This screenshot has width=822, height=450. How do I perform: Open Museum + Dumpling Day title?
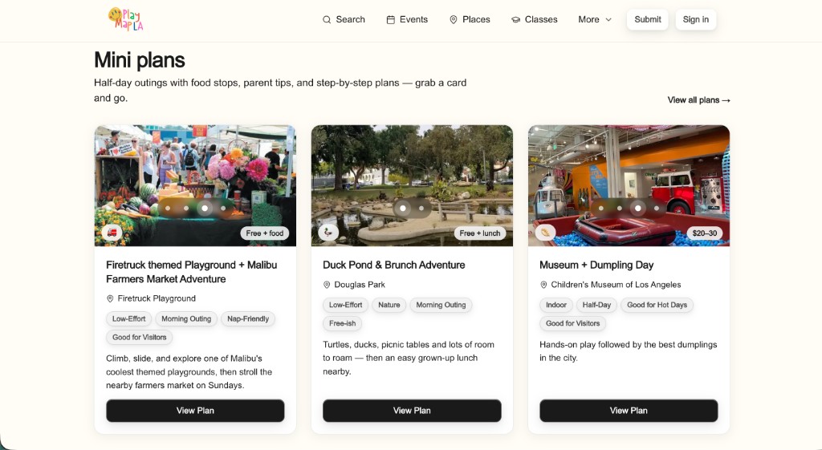596,265
